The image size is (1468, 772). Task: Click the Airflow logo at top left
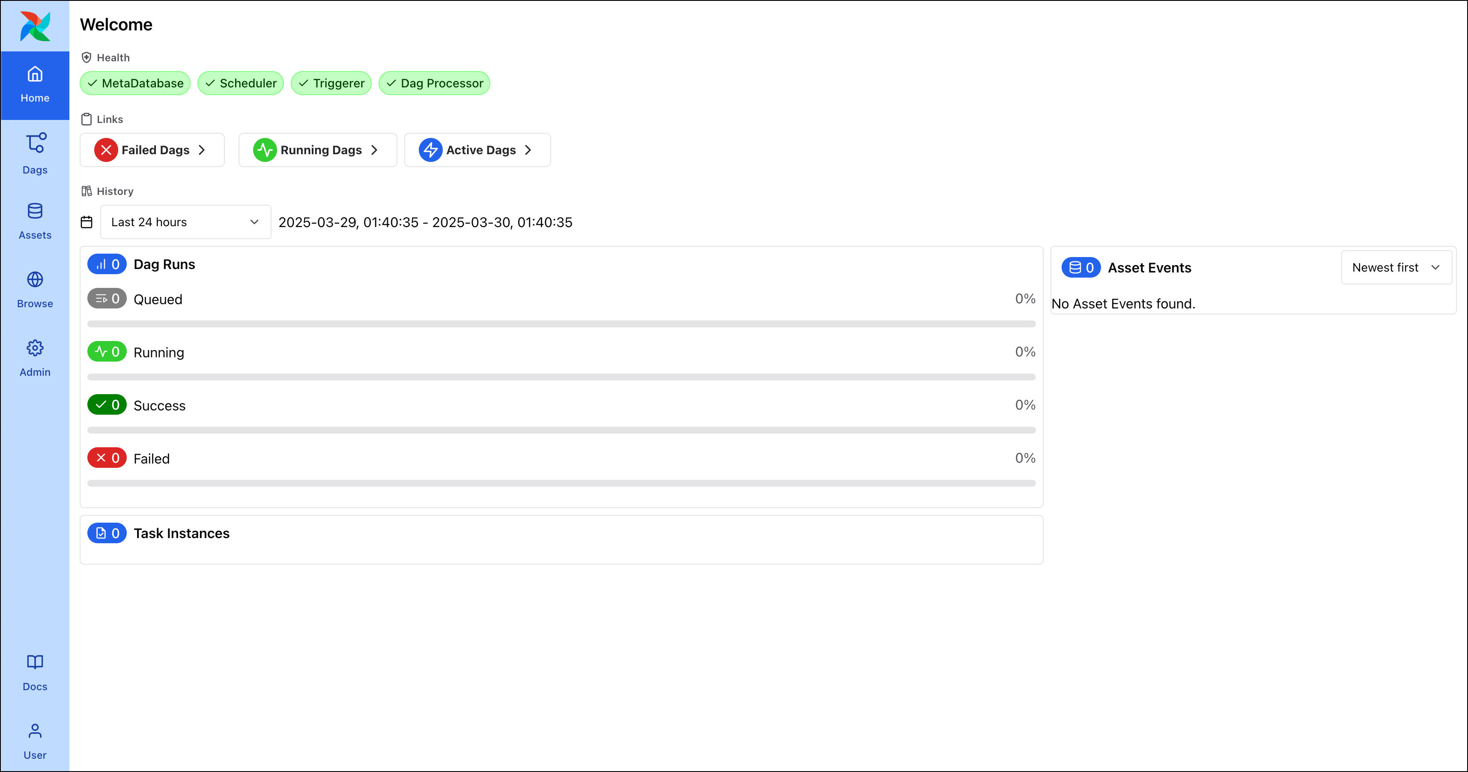pyautogui.click(x=35, y=26)
